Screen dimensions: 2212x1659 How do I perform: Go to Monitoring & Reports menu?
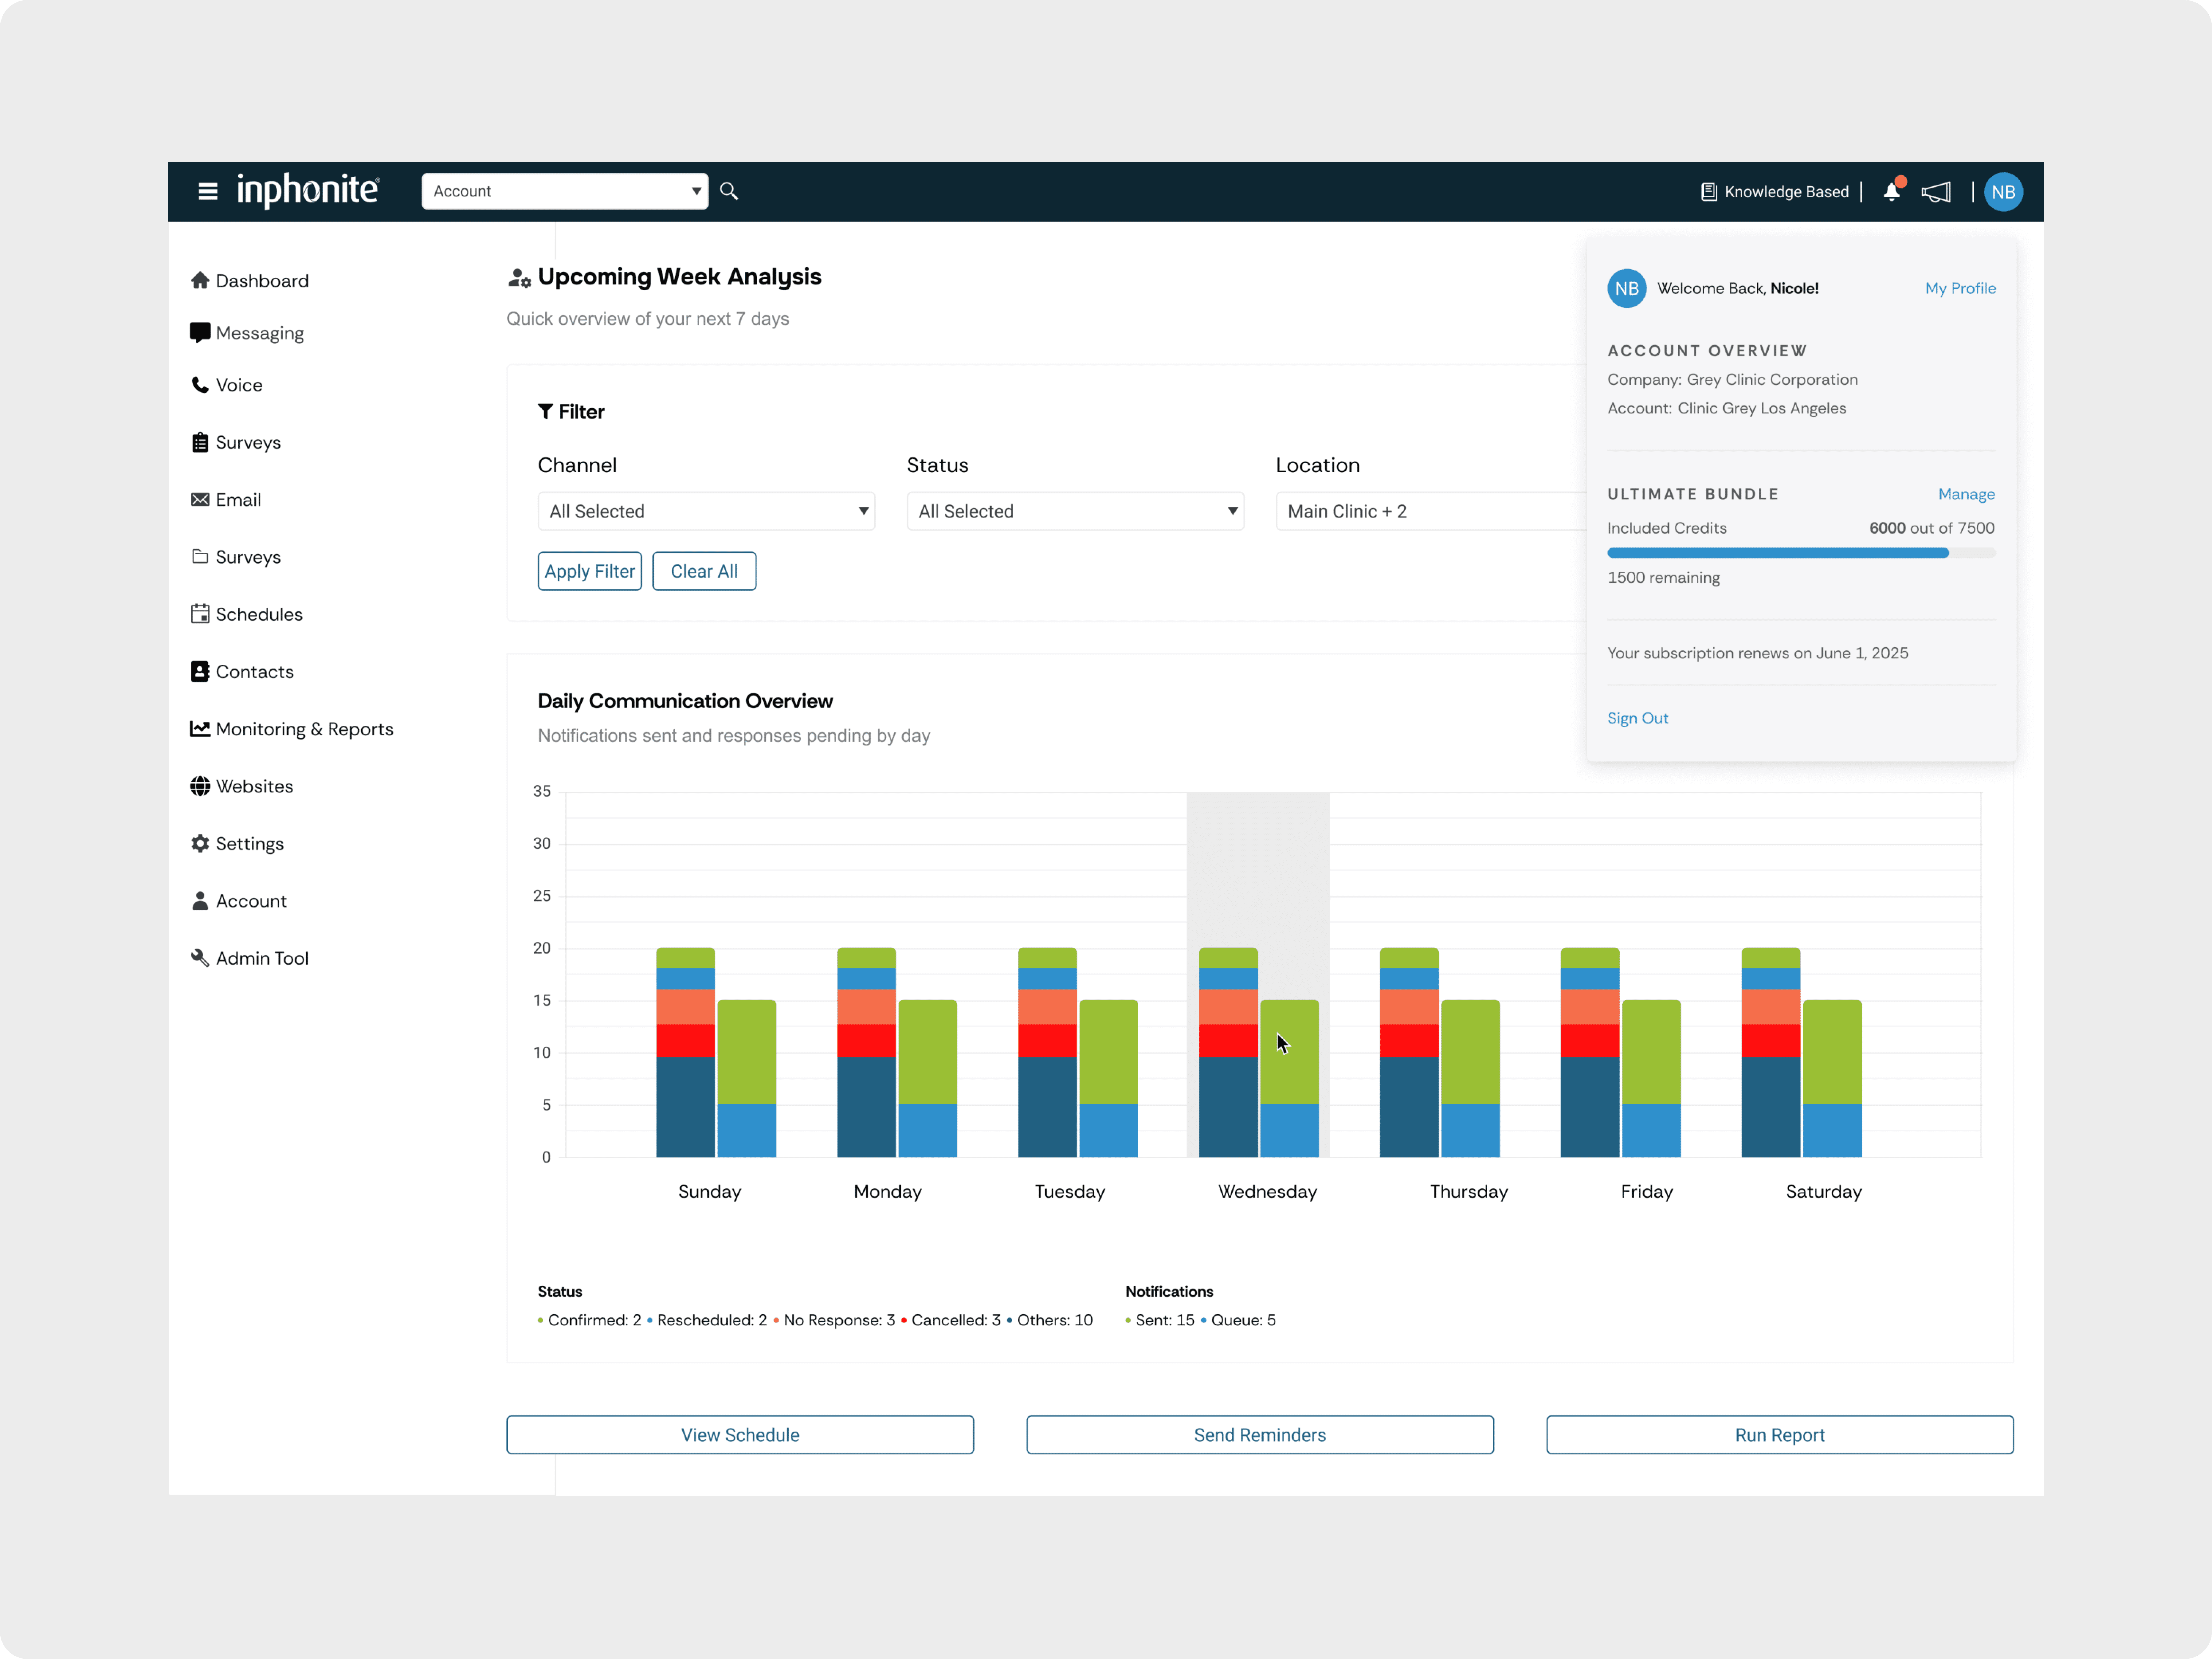point(304,729)
